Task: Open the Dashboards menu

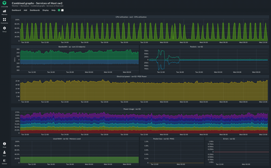Action: [35, 10]
